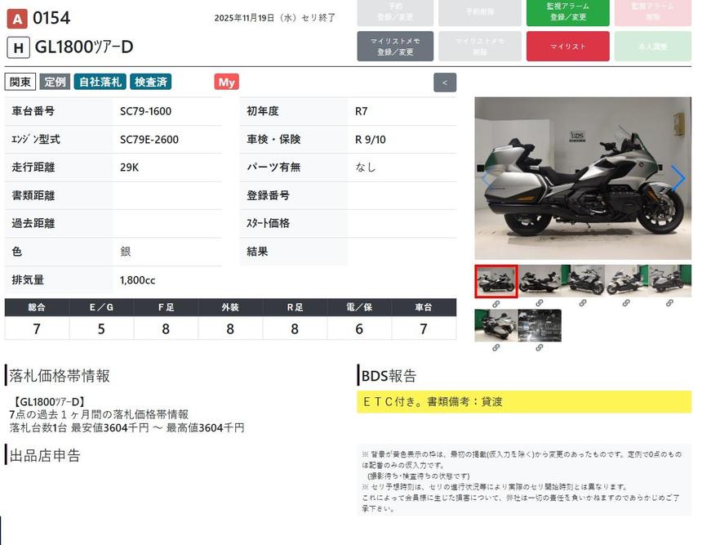Open the link icon under first thumbnail
The image size is (702, 545).
(496, 304)
